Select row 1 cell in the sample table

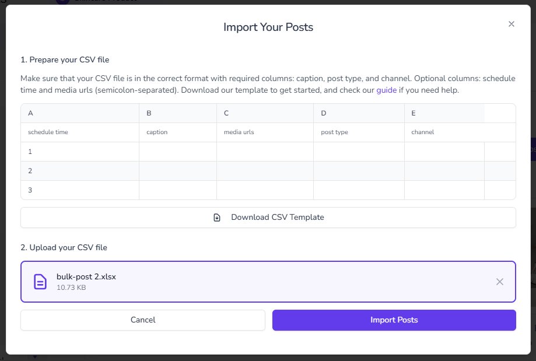[x=80, y=152]
